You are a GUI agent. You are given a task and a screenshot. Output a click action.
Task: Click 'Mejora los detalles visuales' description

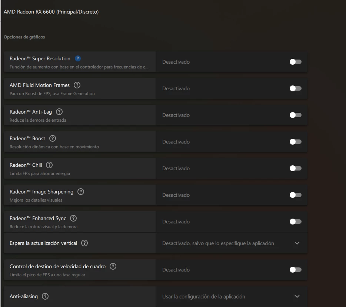(x=36, y=200)
